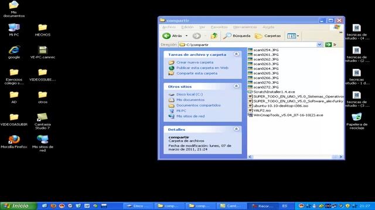Select SUPER_TODO_EN_UNO_V5.0_Sistemas_Operativos file

click(x=296, y=96)
